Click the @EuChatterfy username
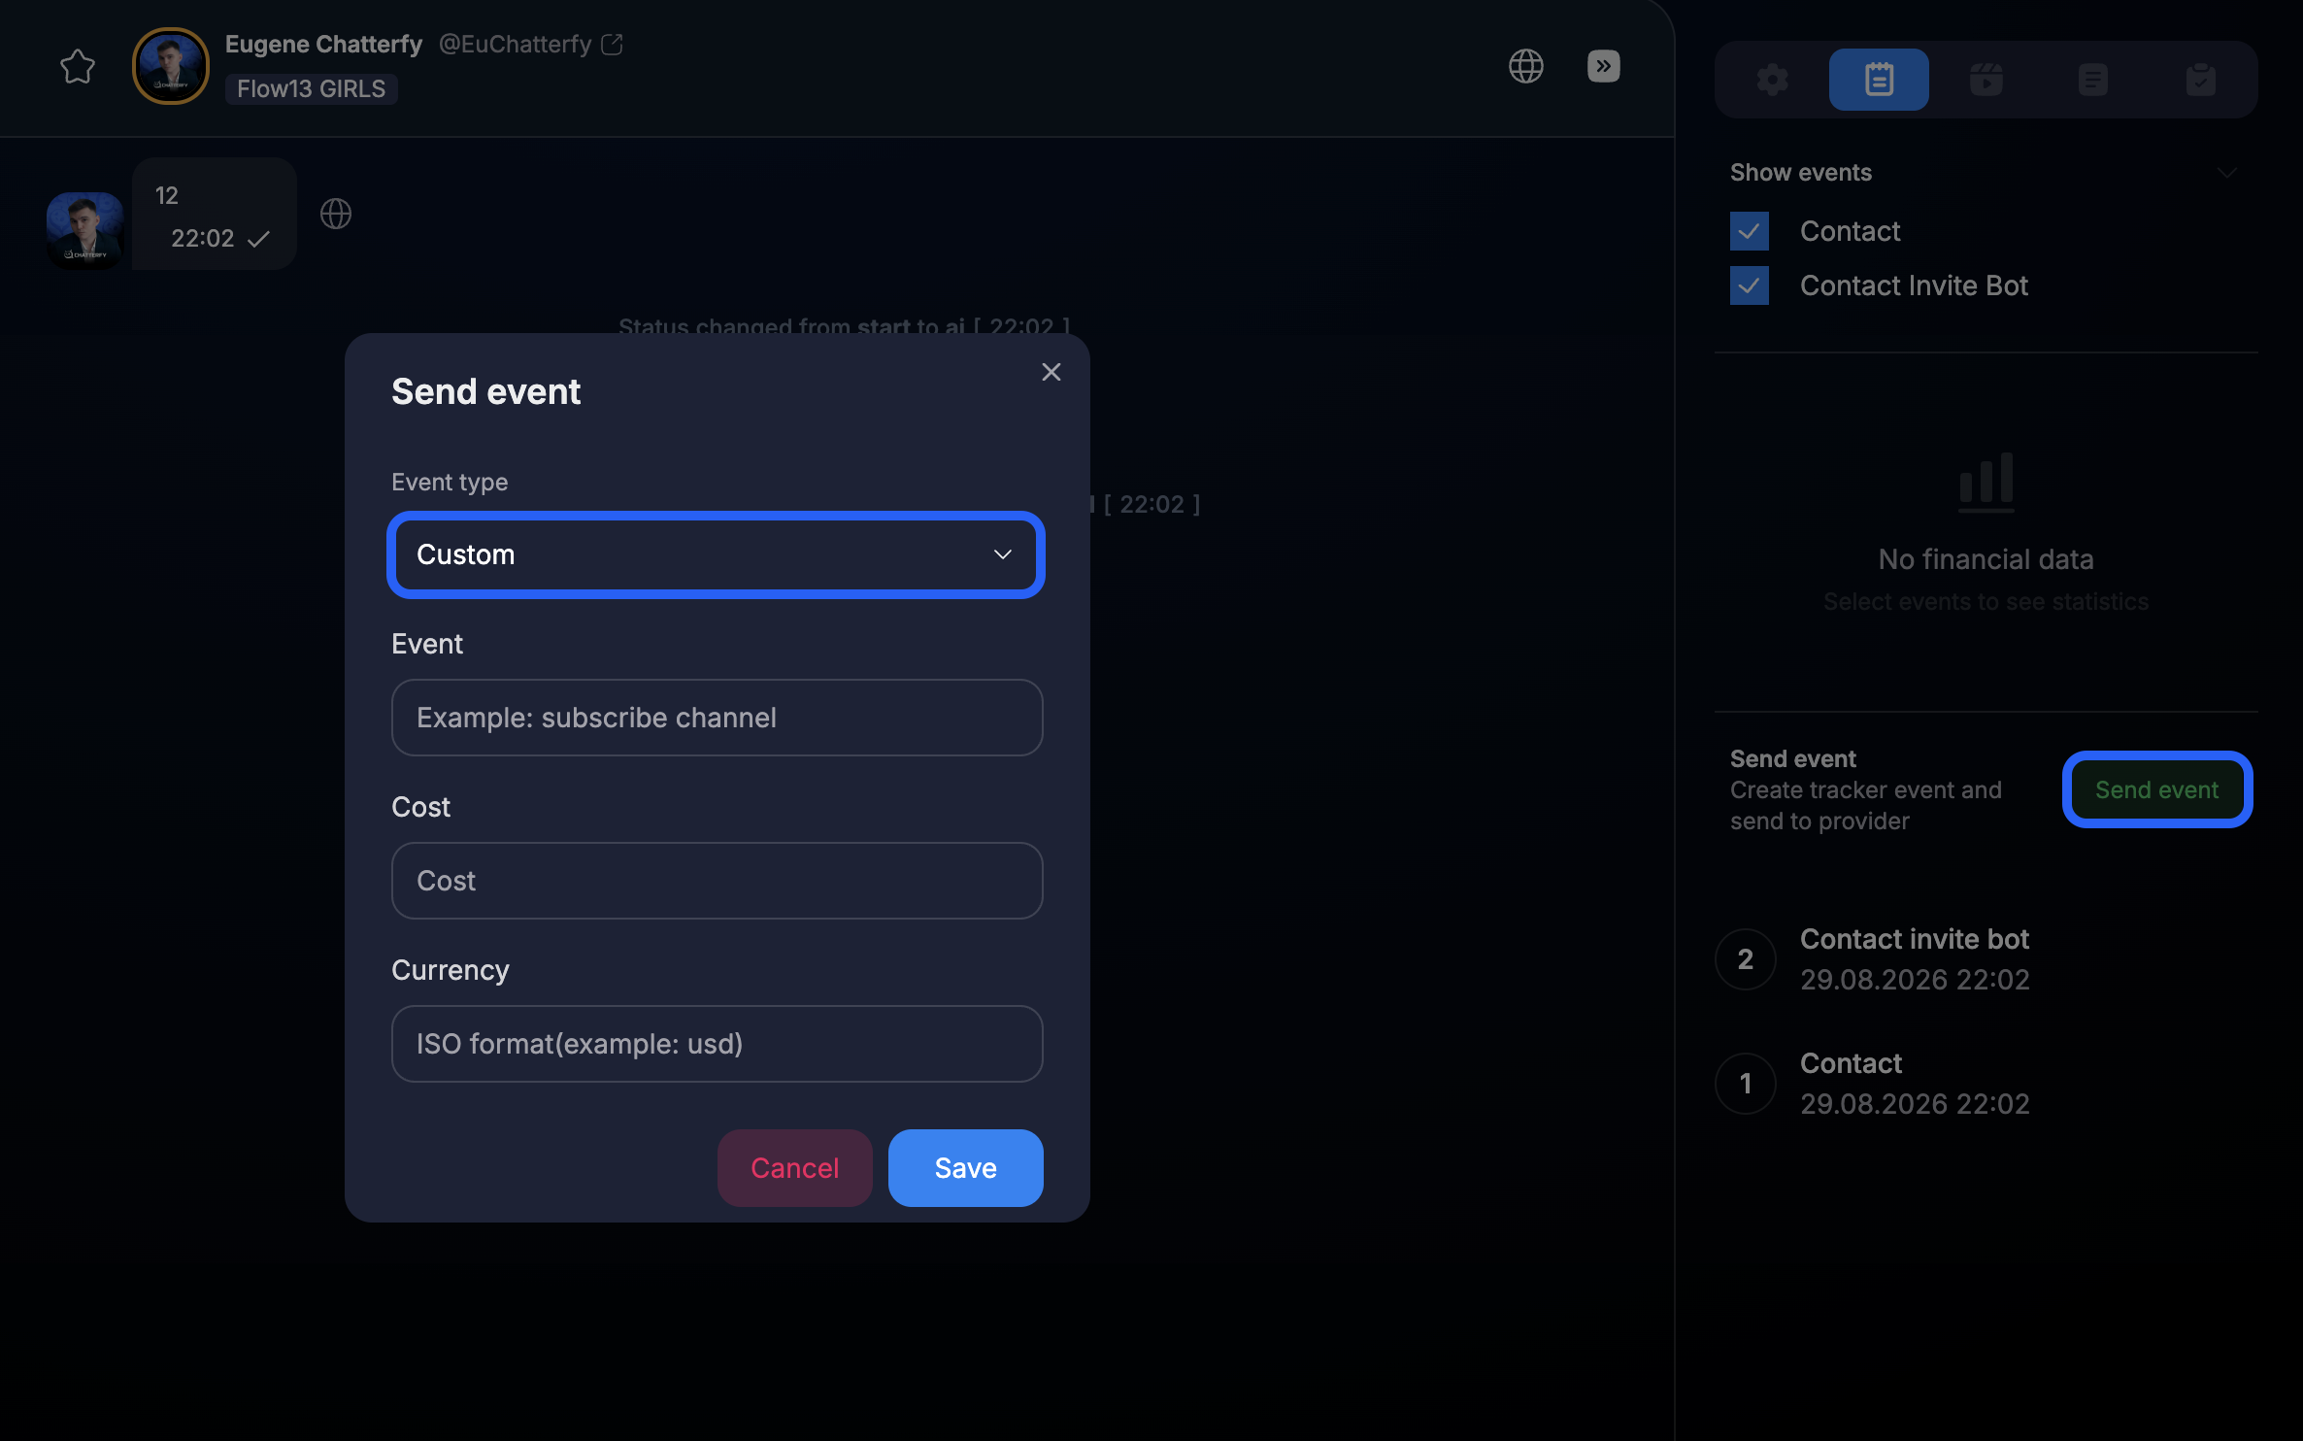The width and height of the screenshot is (2303, 1441). click(x=515, y=45)
